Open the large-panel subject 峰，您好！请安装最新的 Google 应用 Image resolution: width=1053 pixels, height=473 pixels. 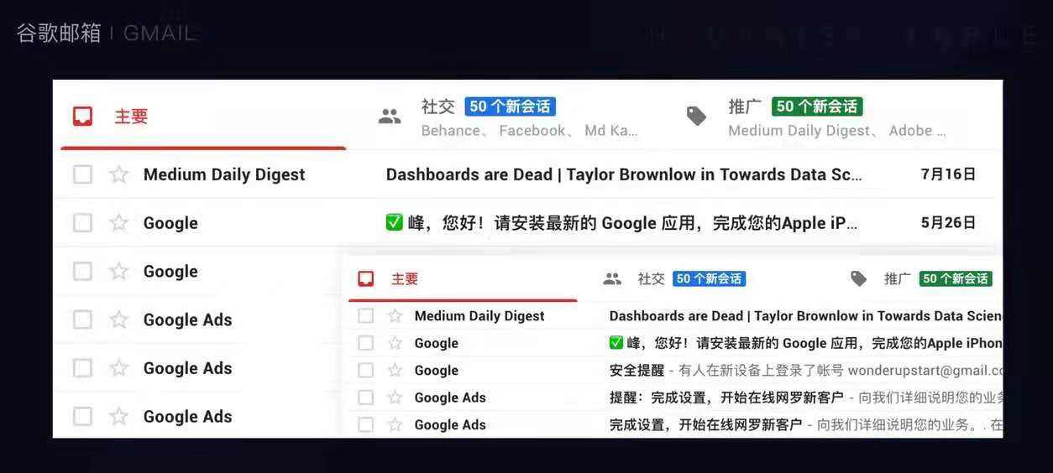[621, 223]
